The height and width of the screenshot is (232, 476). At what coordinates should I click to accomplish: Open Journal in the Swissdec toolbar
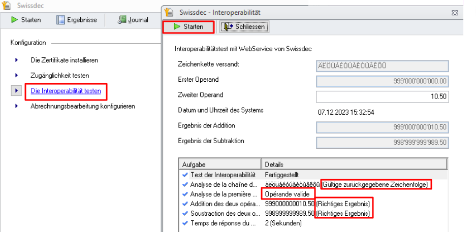[133, 20]
